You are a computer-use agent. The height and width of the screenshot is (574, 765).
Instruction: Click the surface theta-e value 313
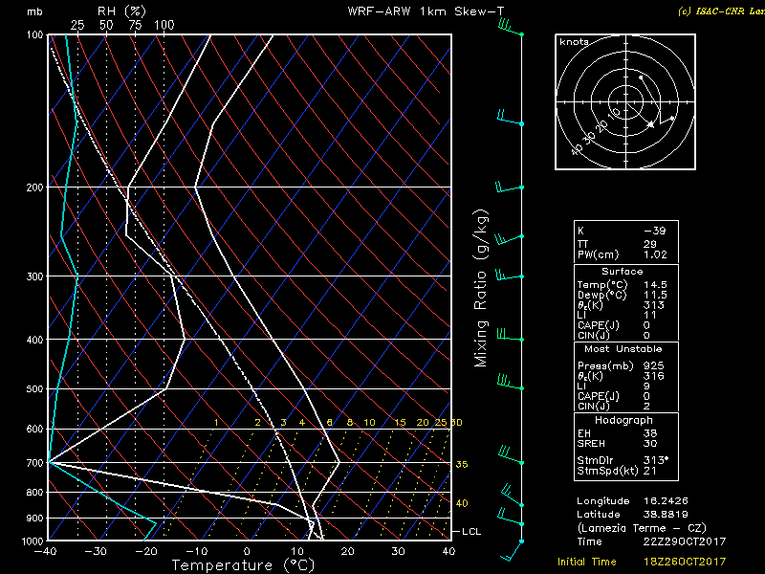click(x=653, y=305)
